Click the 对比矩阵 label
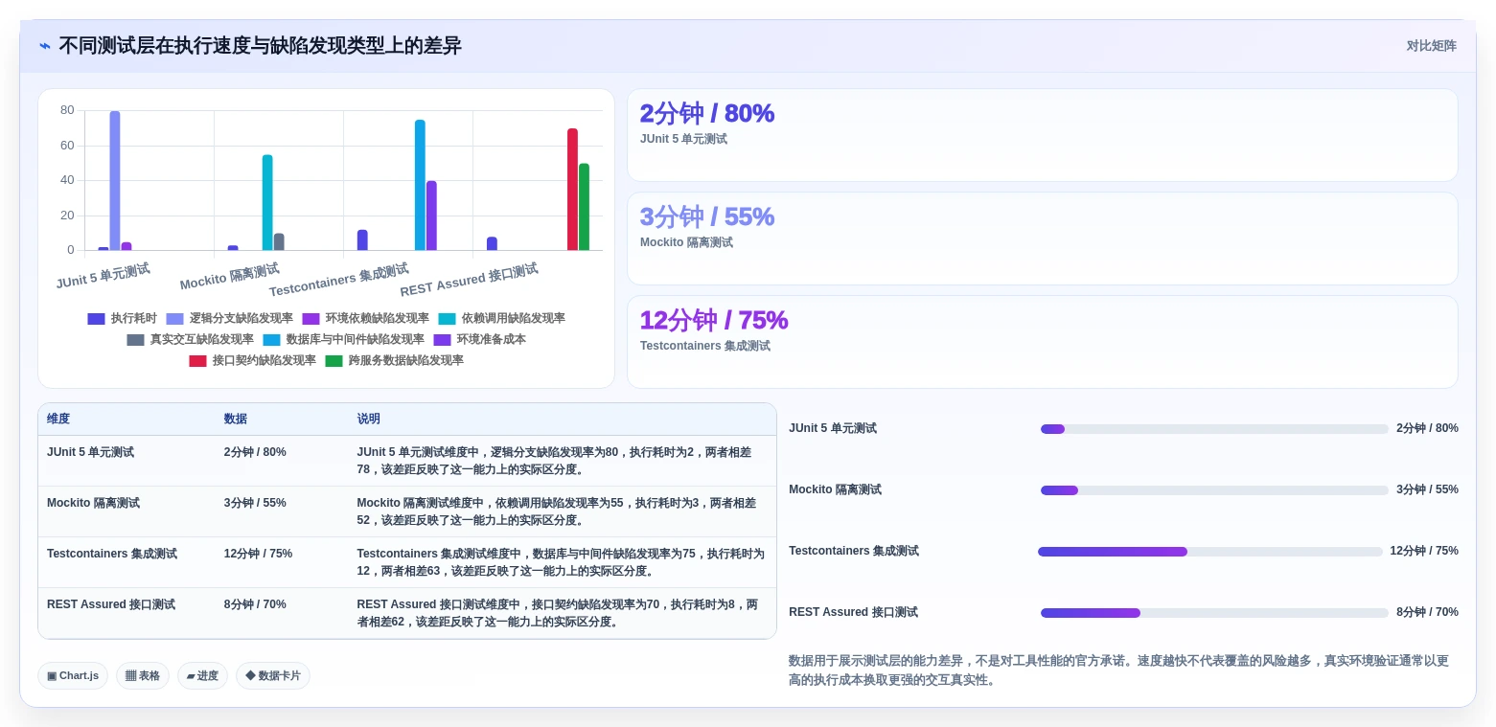 [1431, 46]
